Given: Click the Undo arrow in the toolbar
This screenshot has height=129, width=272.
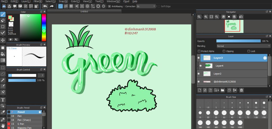Looking at the screenshot, I should 45,6.
